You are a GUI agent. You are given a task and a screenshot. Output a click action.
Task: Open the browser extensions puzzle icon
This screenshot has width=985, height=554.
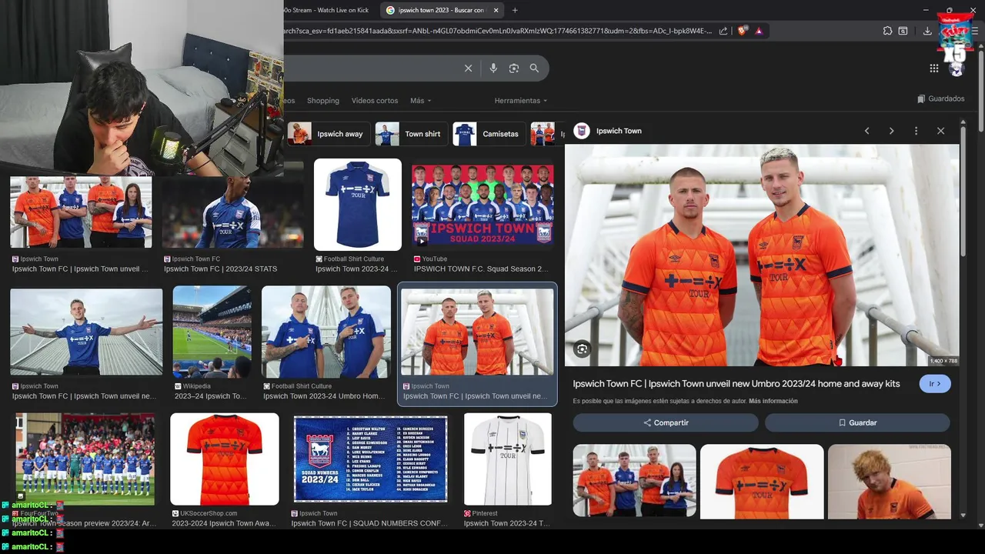point(887,31)
